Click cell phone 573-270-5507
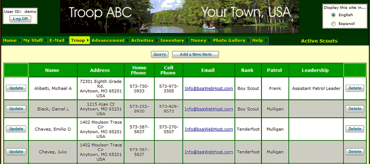This screenshot has height=164, width=370. [169, 129]
